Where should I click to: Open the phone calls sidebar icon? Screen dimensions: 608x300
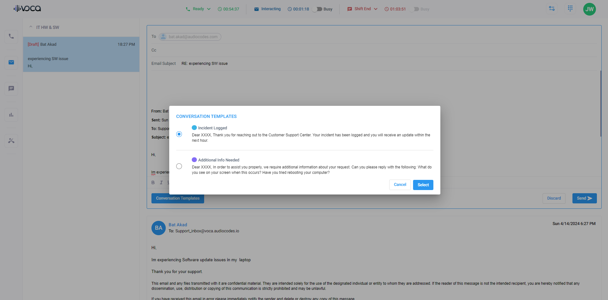pyautogui.click(x=11, y=36)
